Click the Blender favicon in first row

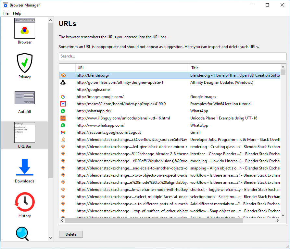tap(63, 75)
